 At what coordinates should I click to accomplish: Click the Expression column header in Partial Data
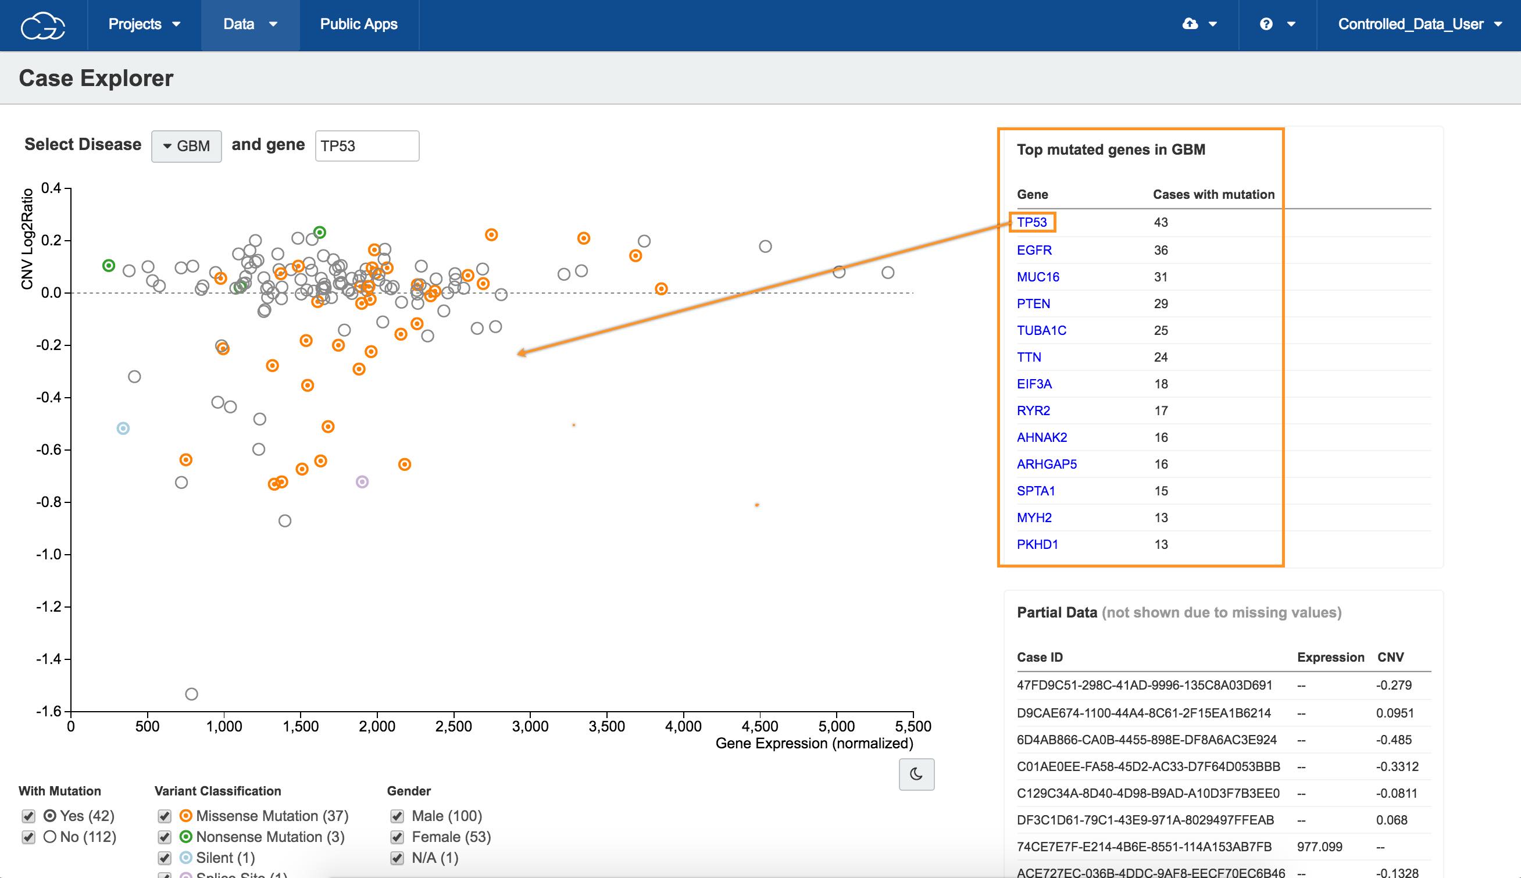[x=1330, y=657]
